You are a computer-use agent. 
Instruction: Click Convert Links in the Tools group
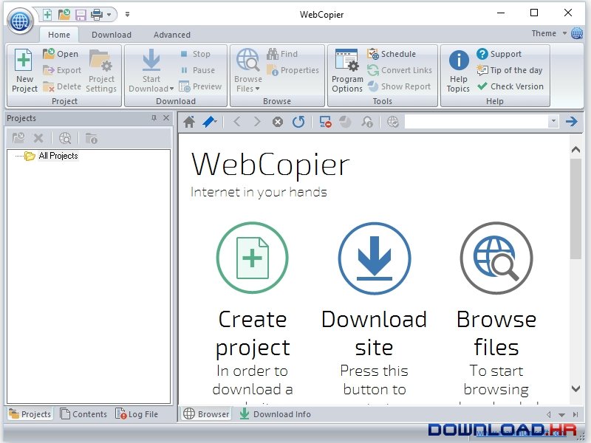400,70
